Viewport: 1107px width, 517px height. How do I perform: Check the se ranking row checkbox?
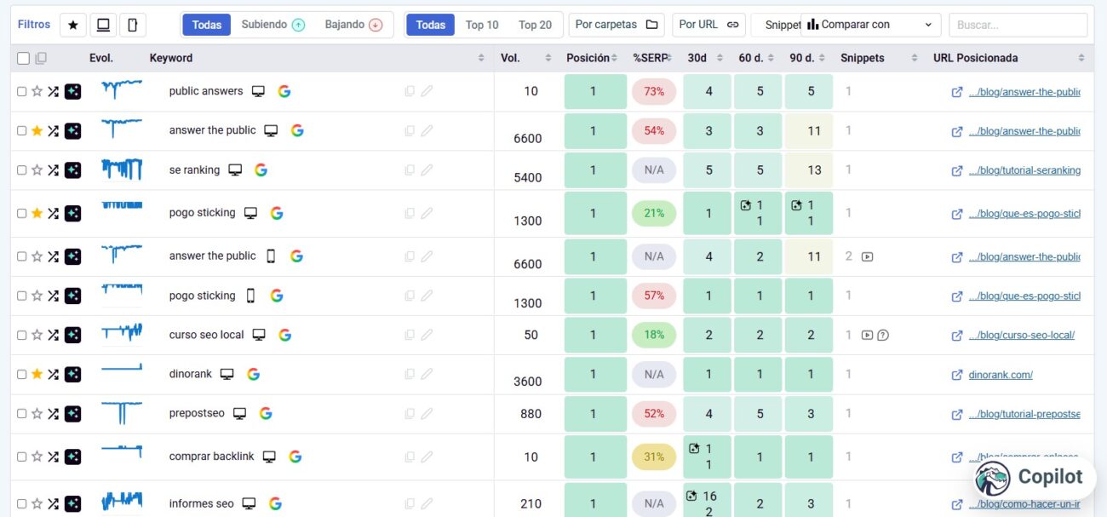[x=22, y=170]
